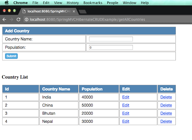Screen dimensions: 192x140
Task: Open the Chrome File menu
Action: (35, 3)
